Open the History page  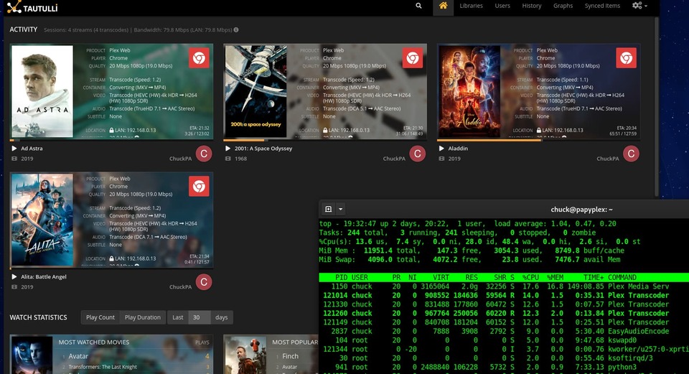532,6
